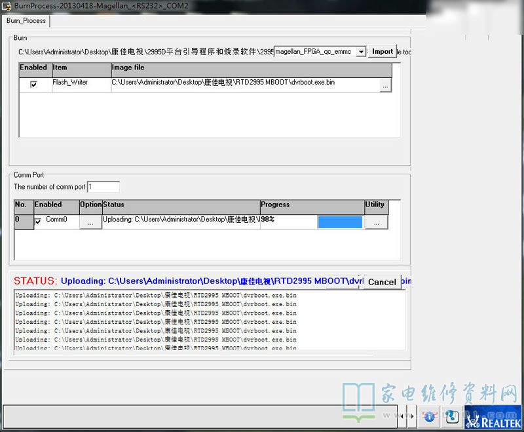Browse for the Flash_Writer image file
This screenshot has width=524, height=432.
point(385,85)
